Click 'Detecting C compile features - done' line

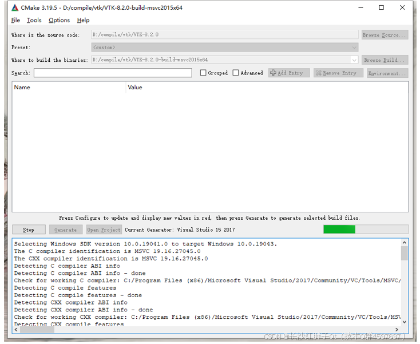click(x=78, y=295)
